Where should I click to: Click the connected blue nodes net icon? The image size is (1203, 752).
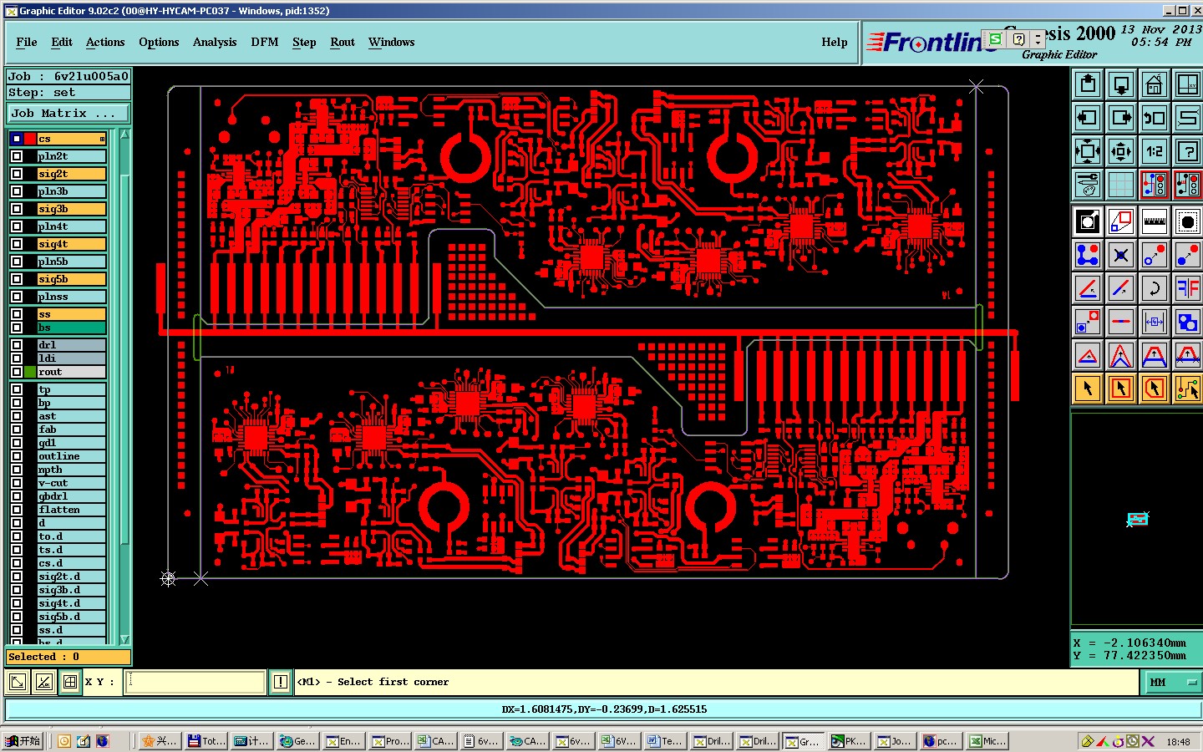(1088, 255)
